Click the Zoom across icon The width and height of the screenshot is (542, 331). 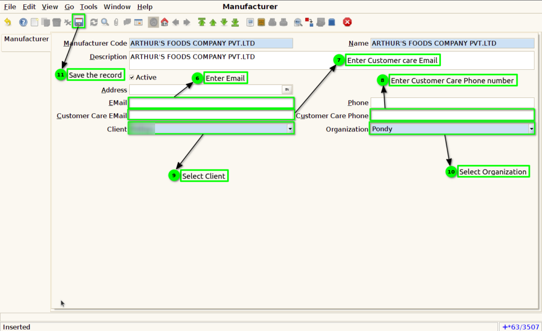coord(298,22)
